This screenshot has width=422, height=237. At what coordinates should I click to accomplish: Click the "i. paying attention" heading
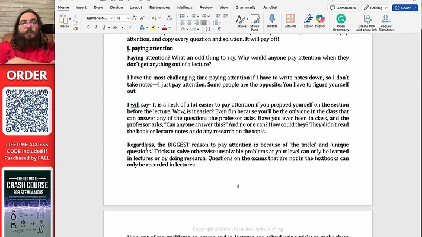[150, 49]
